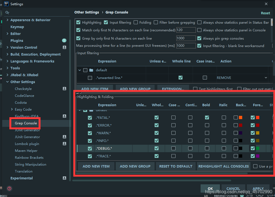Click the Match first N characters field
275x197 pixels.
[186, 30]
